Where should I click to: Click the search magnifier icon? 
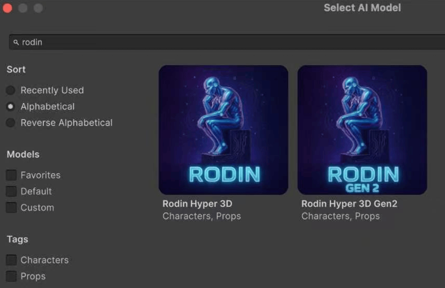[16, 42]
